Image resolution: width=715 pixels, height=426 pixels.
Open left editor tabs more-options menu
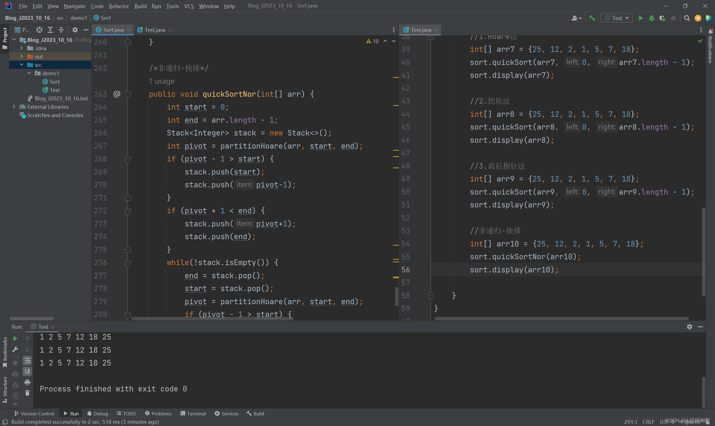coord(394,30)
